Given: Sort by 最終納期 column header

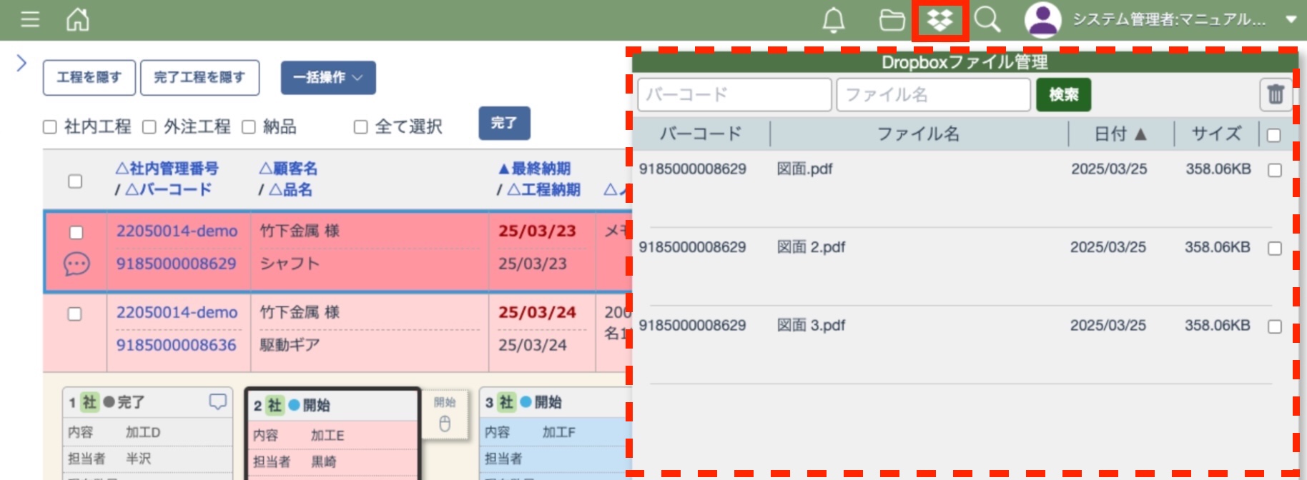Looking at the screenshot, I should (x=534, y=169).
